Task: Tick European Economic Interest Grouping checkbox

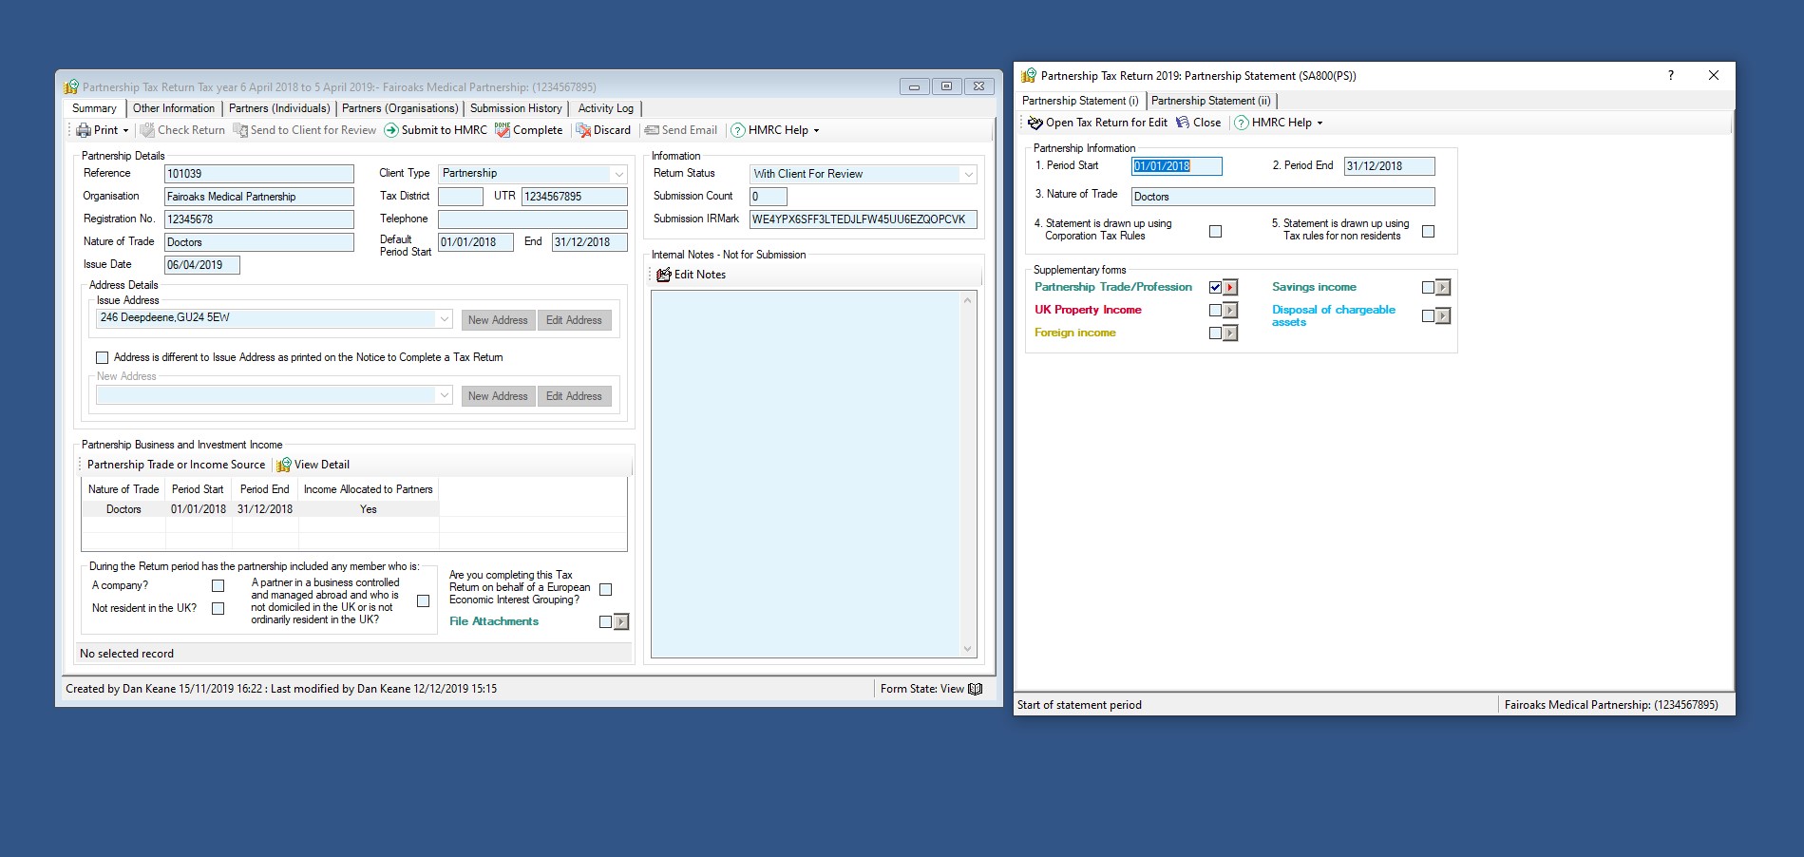Action: [606, 590]
